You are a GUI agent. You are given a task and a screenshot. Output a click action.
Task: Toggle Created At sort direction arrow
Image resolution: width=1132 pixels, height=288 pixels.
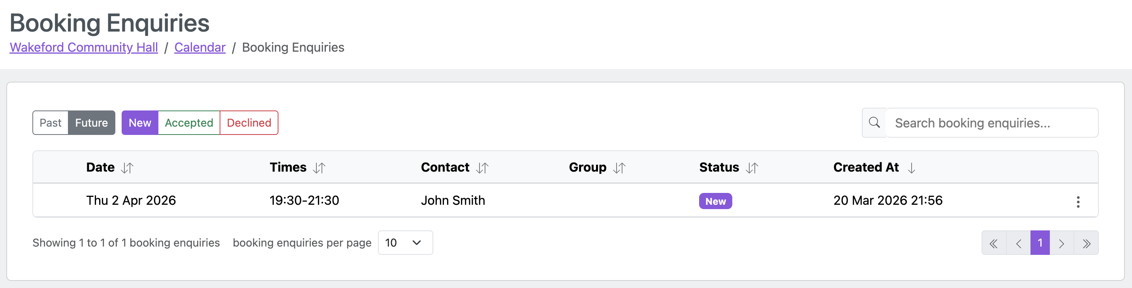[911, 168]
